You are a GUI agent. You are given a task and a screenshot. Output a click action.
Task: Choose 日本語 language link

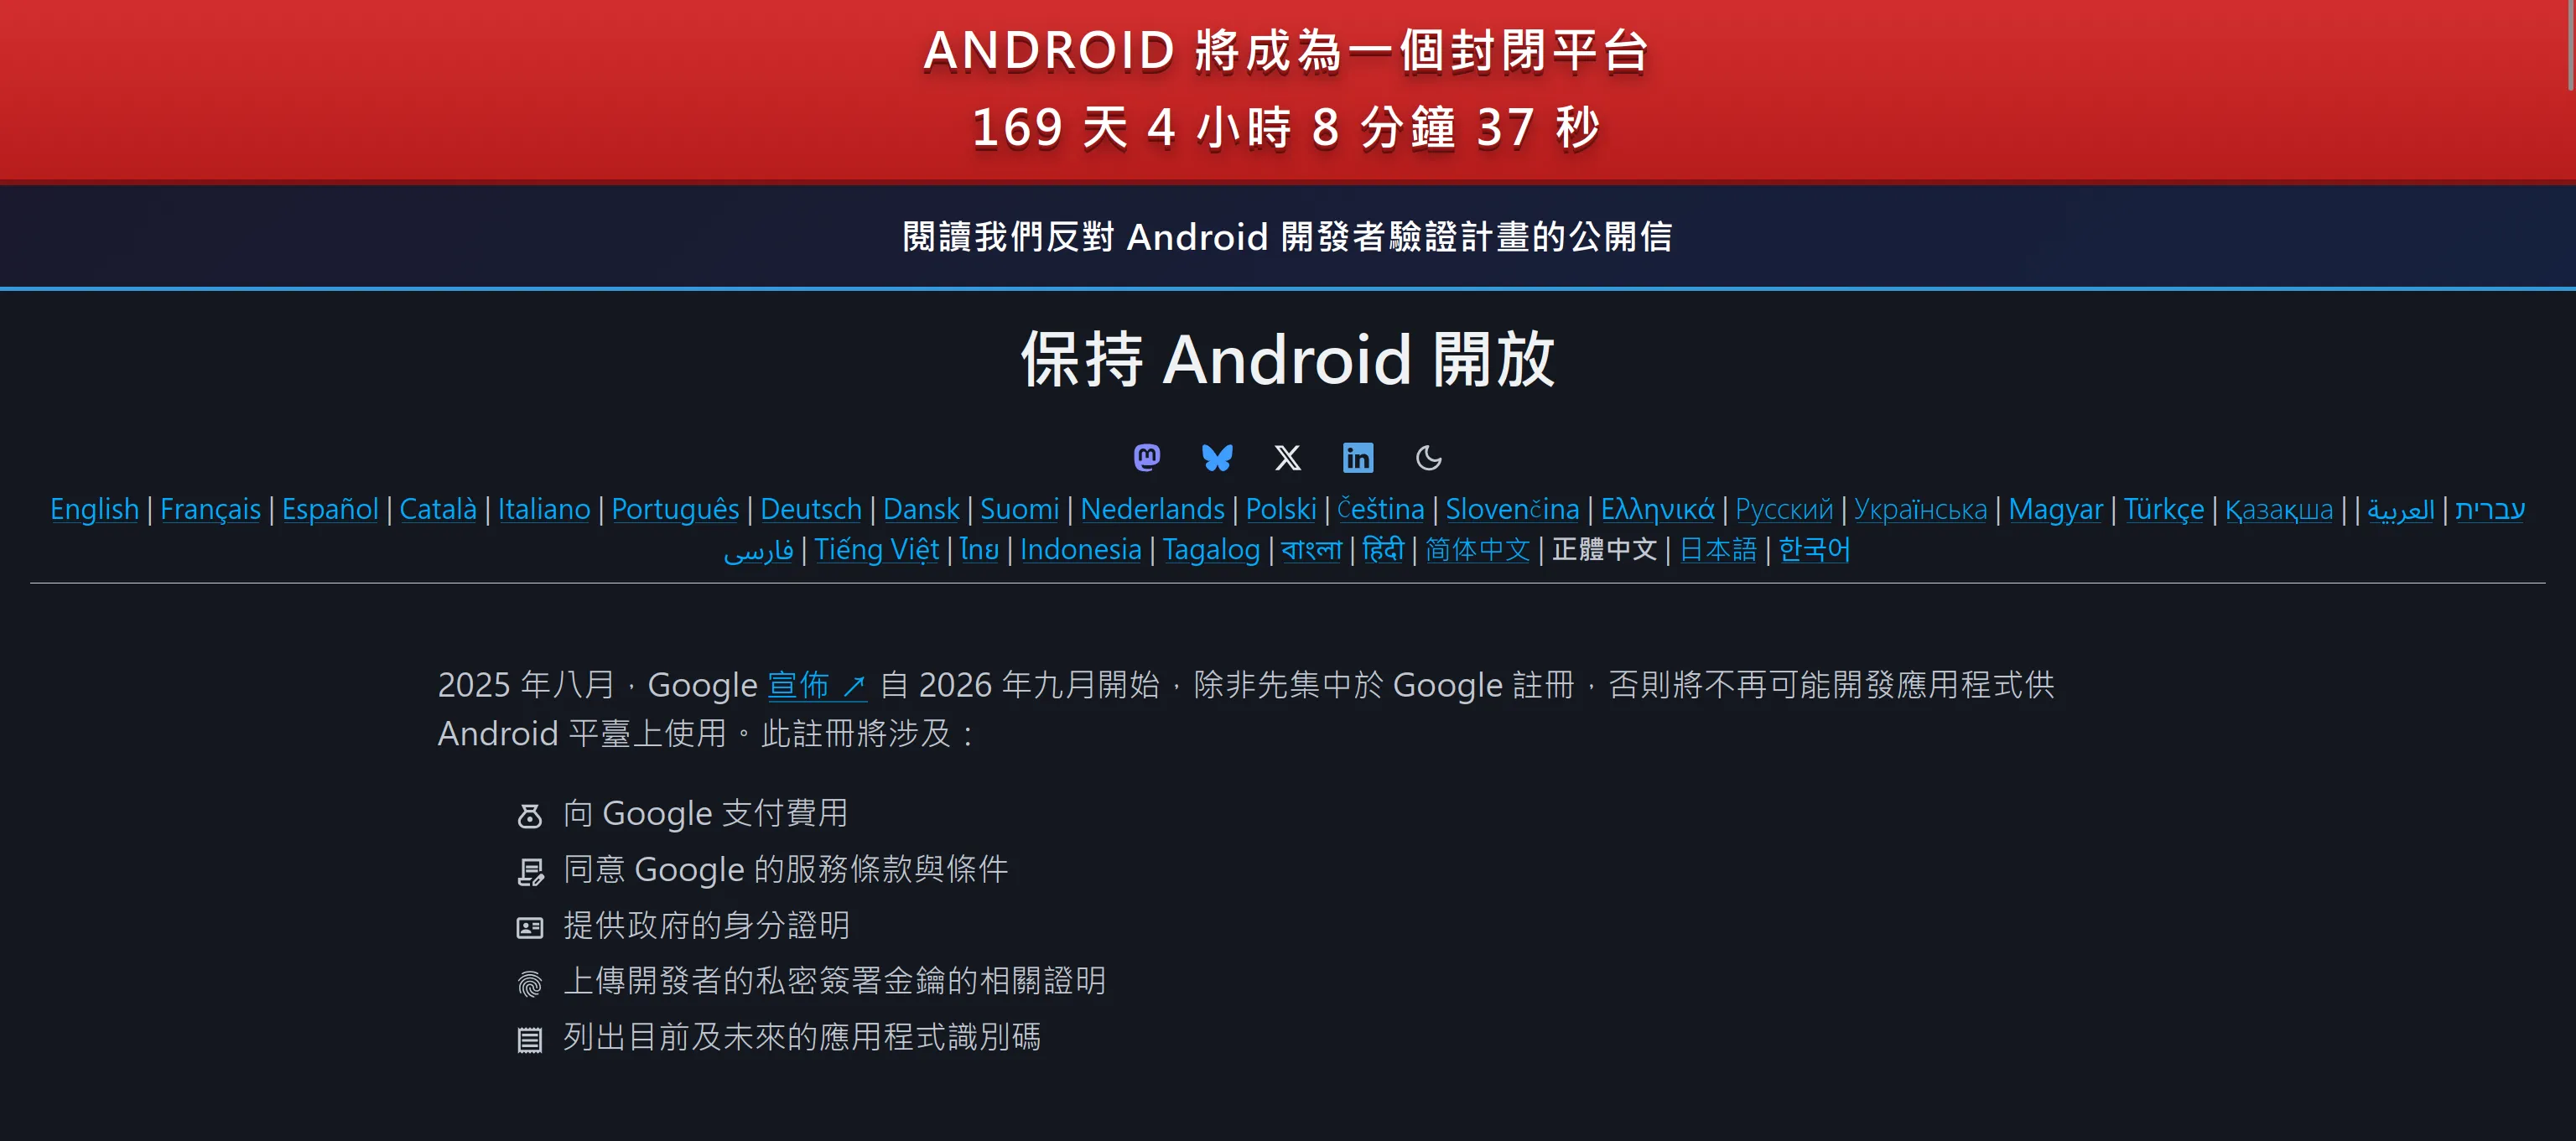pos(1717,549)
